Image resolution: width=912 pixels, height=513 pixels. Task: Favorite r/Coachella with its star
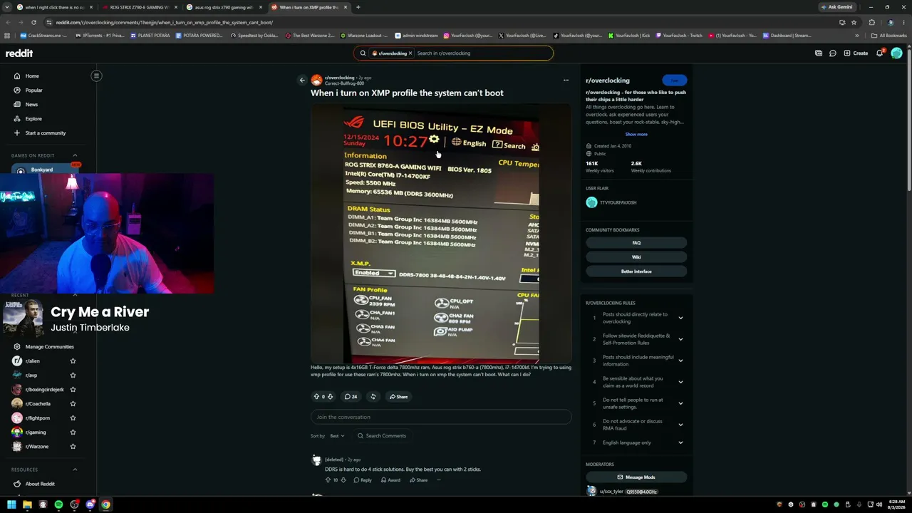[73, 404]
